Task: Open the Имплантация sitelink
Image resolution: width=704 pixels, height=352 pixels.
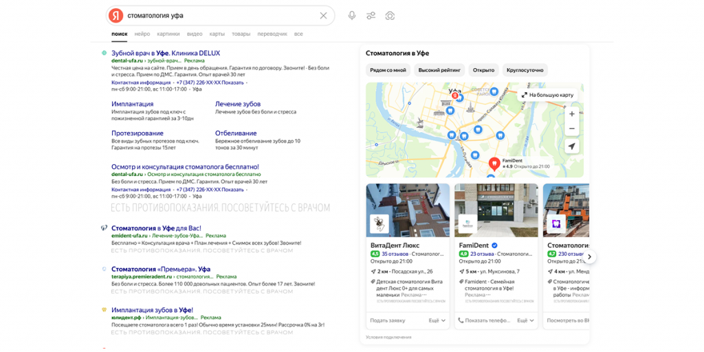Action: [x=132, y=104]
